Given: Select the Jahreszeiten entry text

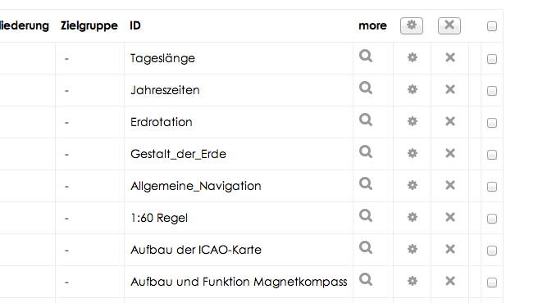Looking at the screenshot, I should [165, 90].
